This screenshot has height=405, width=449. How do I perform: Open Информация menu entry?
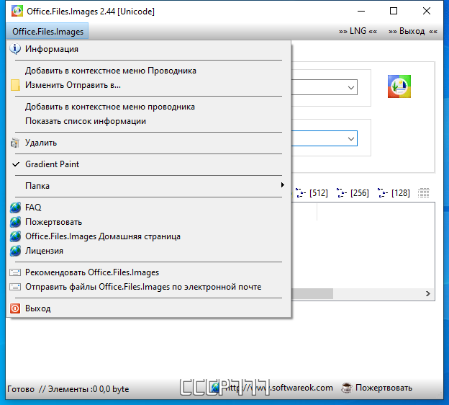[148, 49]
